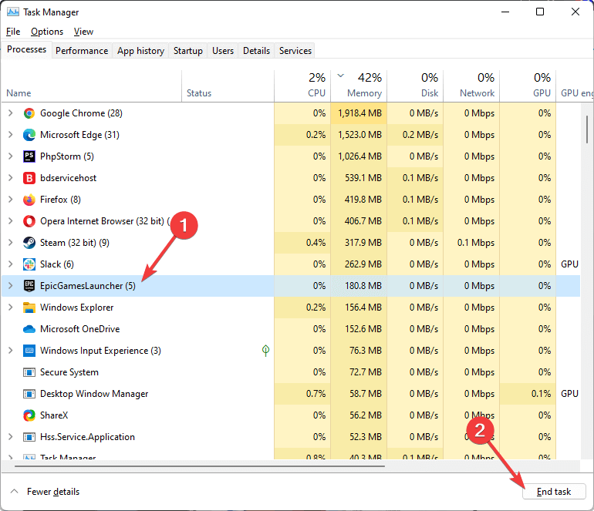
Task: Sort by the Memory column header
Action: [359, 86]
